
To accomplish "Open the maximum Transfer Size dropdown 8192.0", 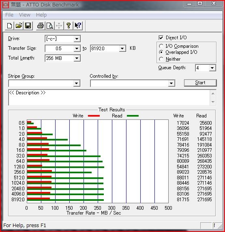I will [122, 49].
